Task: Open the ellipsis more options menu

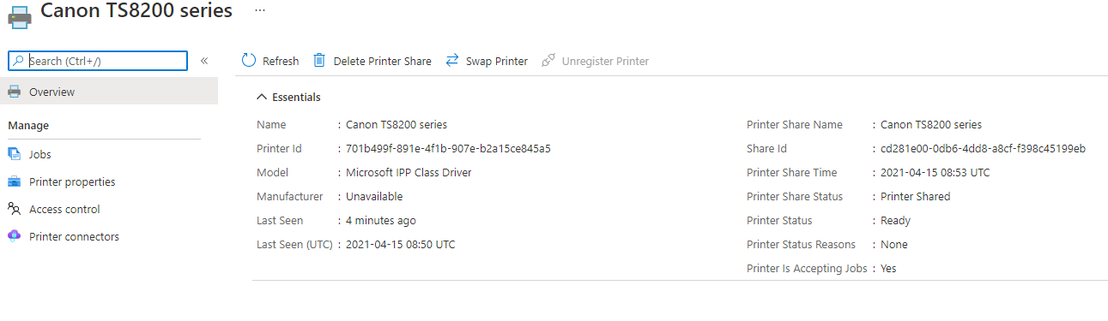Action: coord(260,10)
